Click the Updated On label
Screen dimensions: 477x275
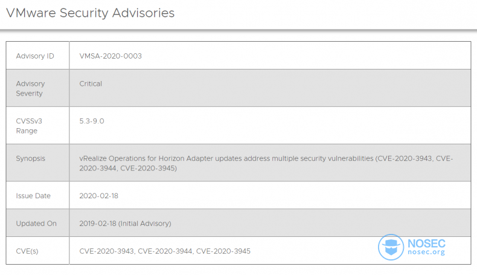pyautogui.click(x=36, y=224)
